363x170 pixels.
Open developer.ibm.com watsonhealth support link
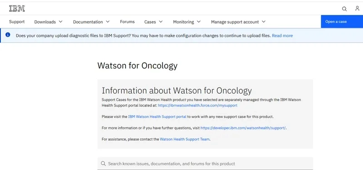tap(243, 128)
